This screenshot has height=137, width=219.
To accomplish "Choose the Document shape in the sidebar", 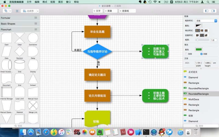I will pyautogui.click(x=7, y=78).
